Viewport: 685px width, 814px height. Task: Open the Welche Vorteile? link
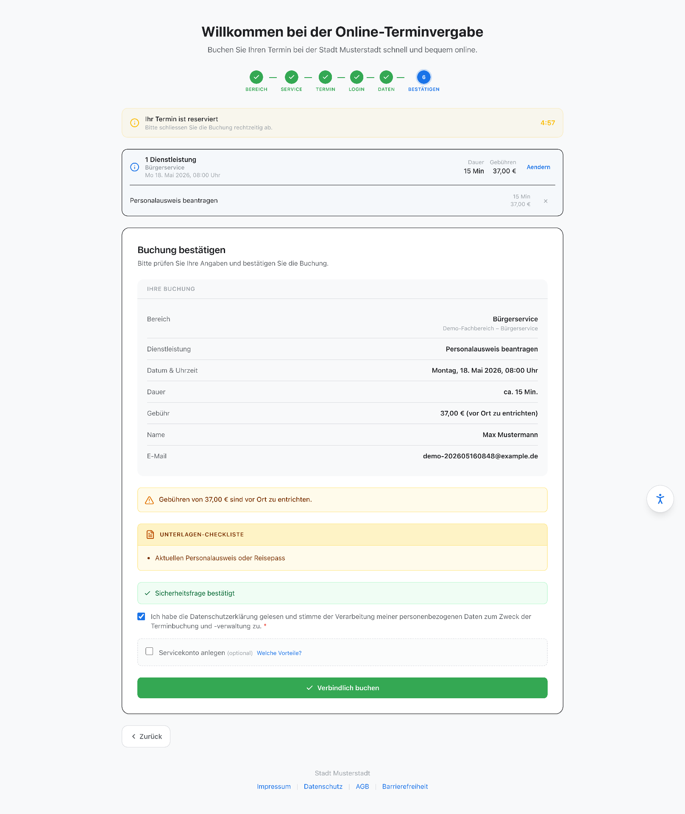point(279,653)
